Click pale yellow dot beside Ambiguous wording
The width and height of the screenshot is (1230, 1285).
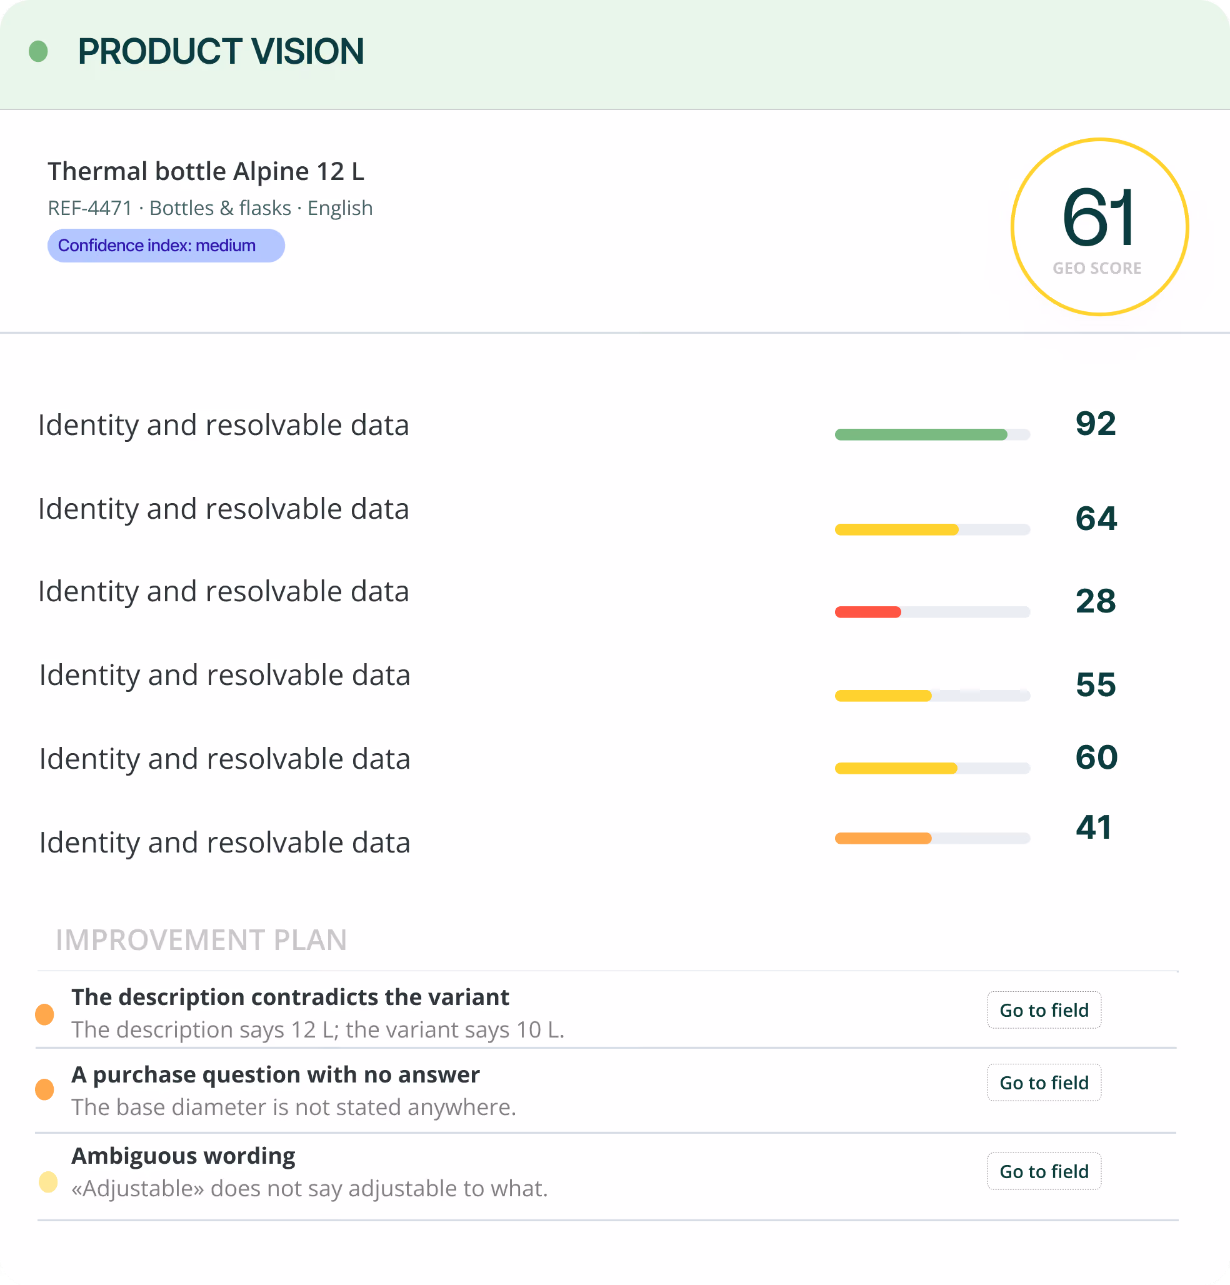pyautogui.click(x=49, y=1182)
